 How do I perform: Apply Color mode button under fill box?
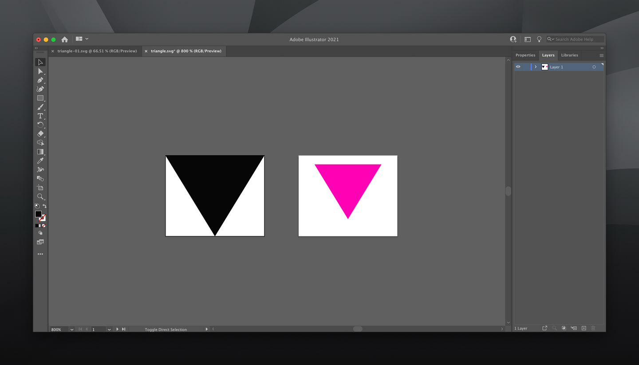click(37, 226)
